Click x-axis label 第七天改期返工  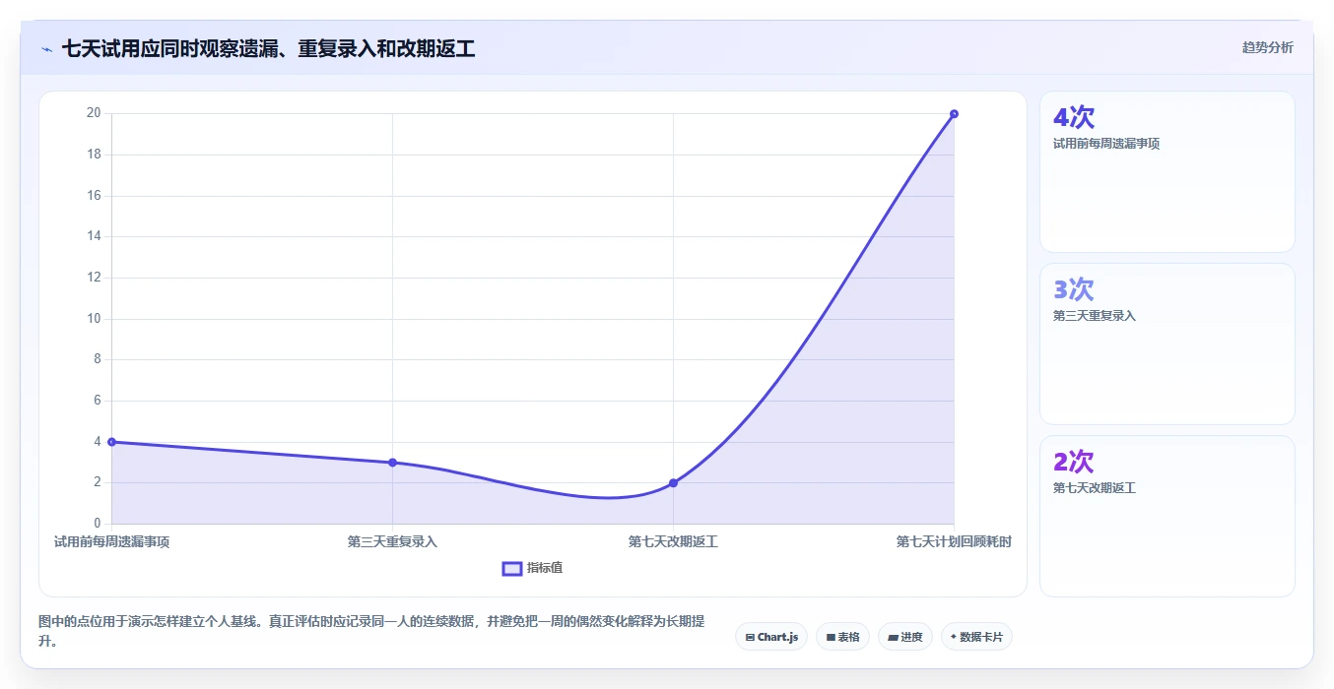point(673,541)
